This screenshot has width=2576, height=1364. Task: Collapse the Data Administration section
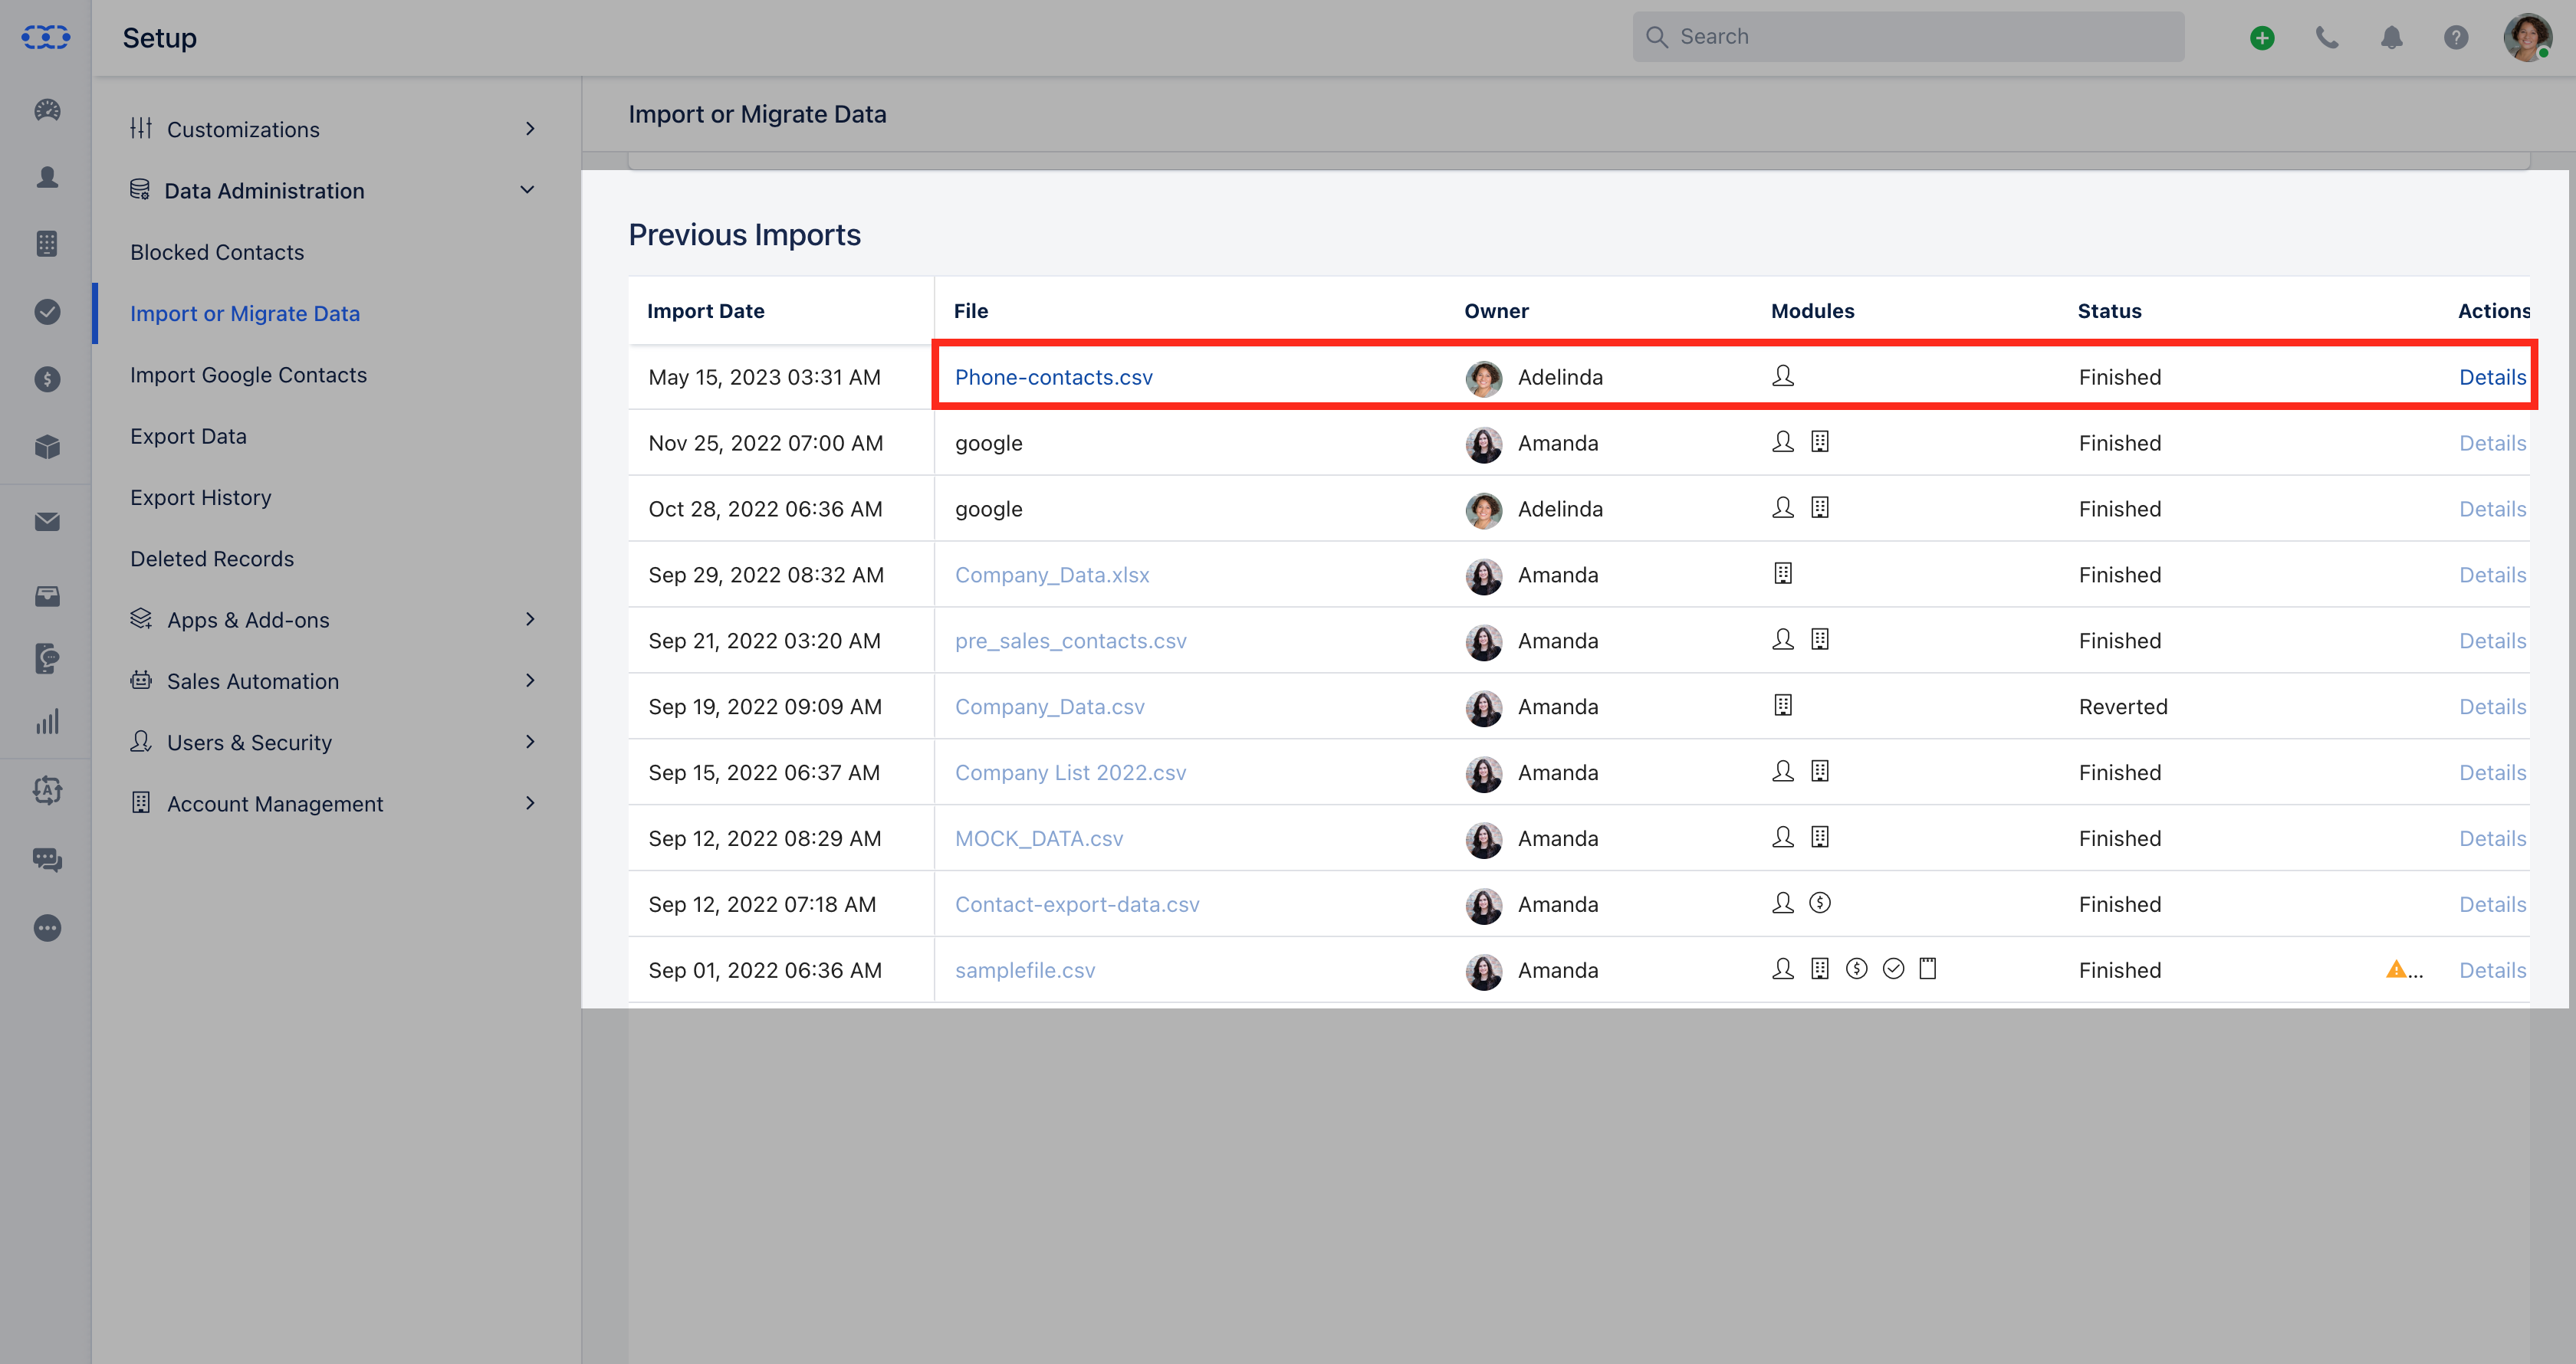(x=334, y=190)
